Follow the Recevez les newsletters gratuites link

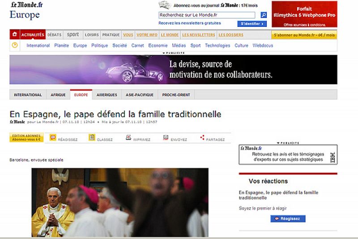189,23
